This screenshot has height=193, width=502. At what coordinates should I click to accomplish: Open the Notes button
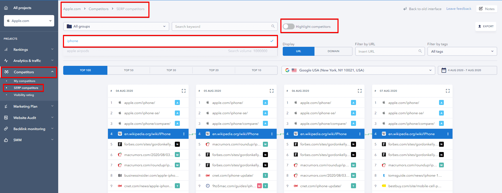[487, 9]
